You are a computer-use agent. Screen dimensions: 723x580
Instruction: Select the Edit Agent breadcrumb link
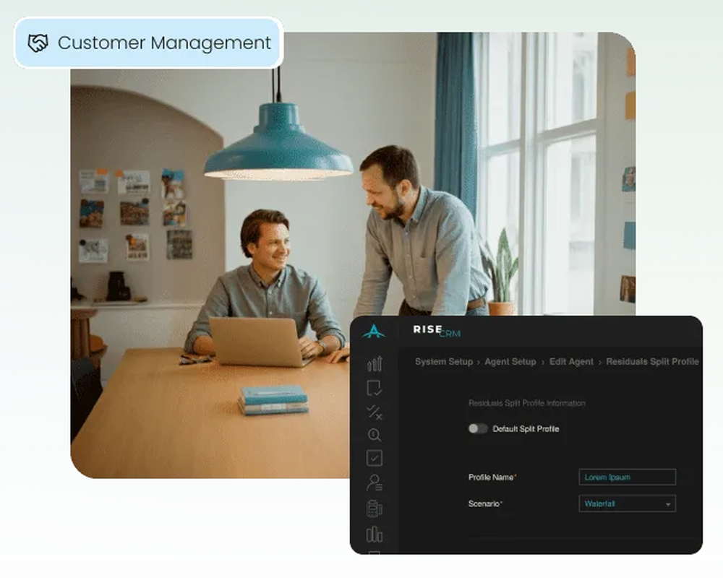571,361
